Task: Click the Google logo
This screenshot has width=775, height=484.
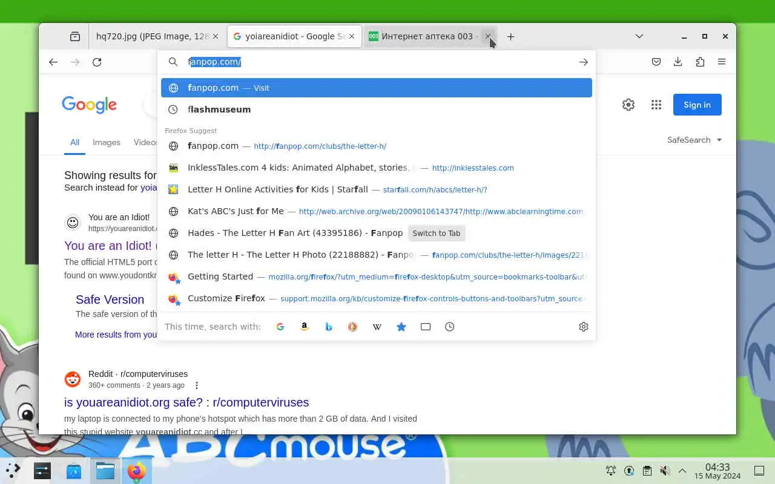Action: 89,105
